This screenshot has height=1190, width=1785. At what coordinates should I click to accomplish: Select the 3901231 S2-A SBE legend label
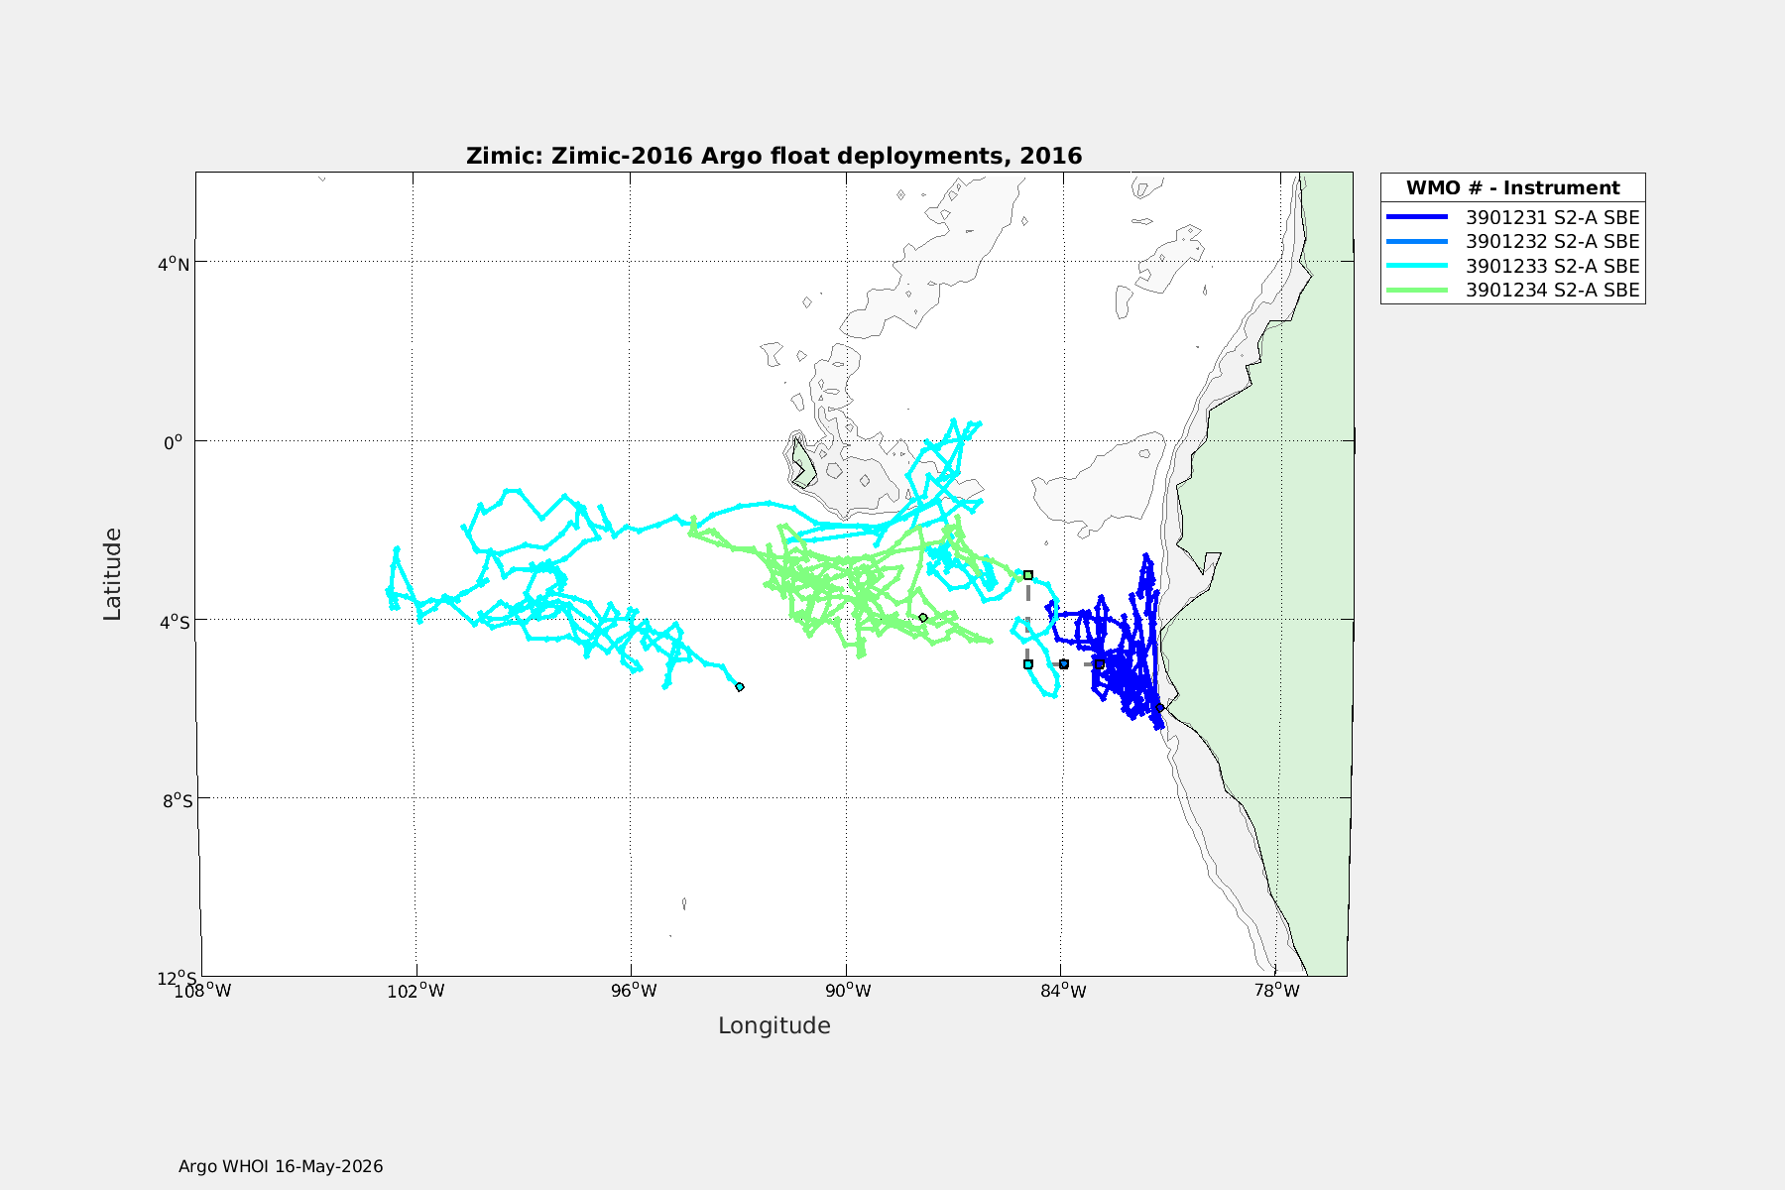[x=1553, y=217]
